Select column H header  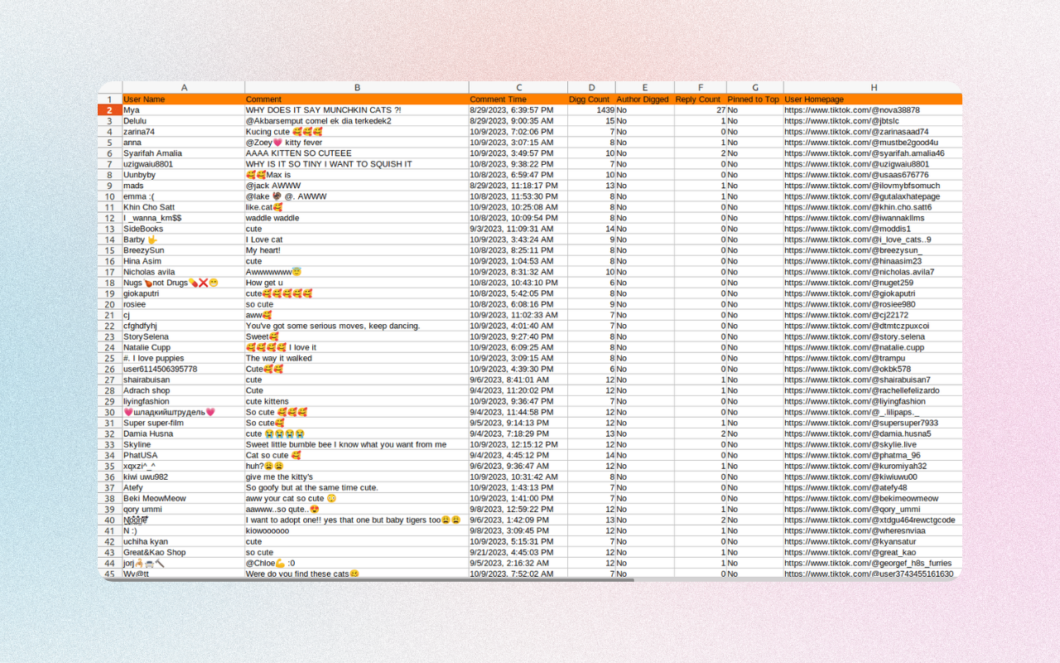click(x=873, y=87)
